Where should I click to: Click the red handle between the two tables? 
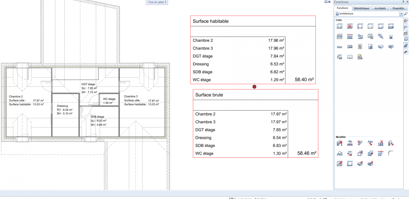click(x=254, y=87)
